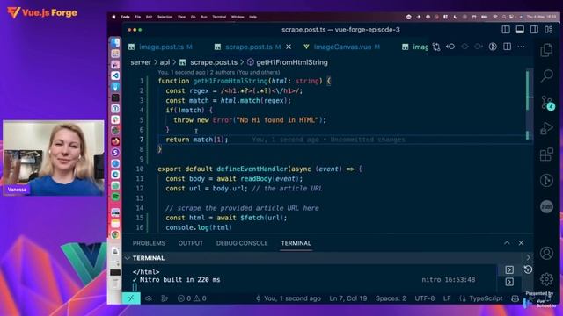This screenshot has height=316, width=563.
Task: Open the Selection menu
Action: coord(165,17)
